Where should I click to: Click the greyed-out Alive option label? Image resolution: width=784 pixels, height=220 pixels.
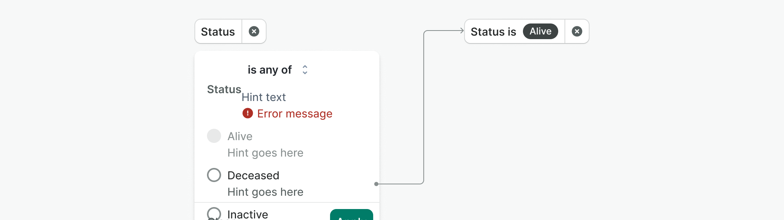240,136
